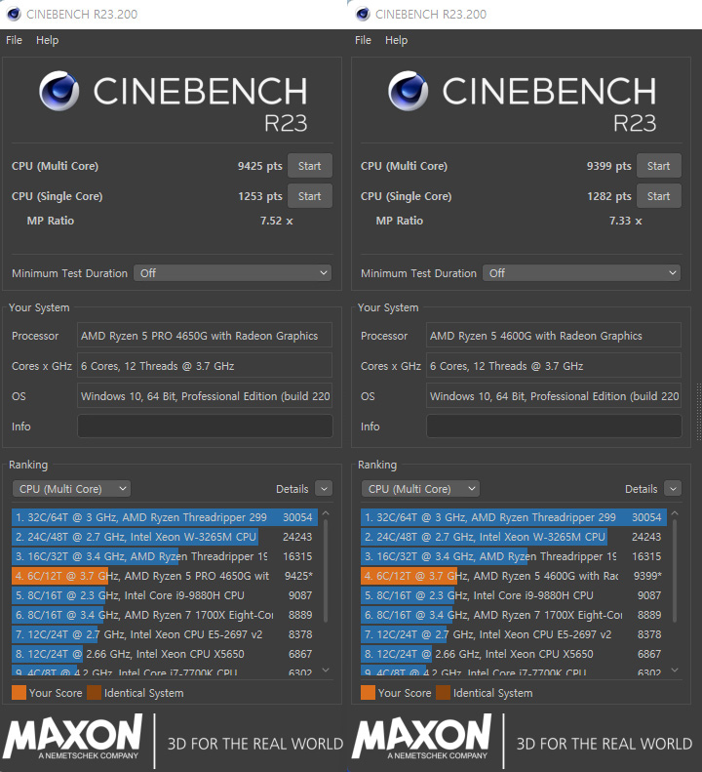Click scroll-up arrow of right ranking list
This screenshot has width=702, height=772.
[x=675, y=513]
